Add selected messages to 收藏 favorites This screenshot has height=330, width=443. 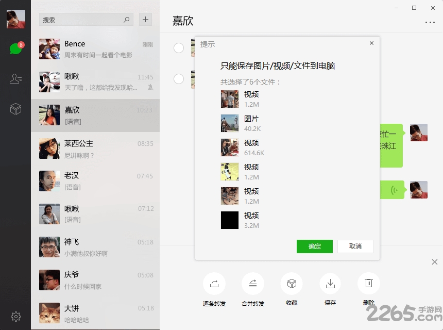tap(291, 283)
